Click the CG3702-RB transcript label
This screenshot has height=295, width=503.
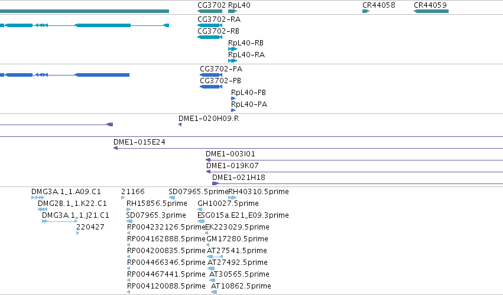(x=218, y=31)
